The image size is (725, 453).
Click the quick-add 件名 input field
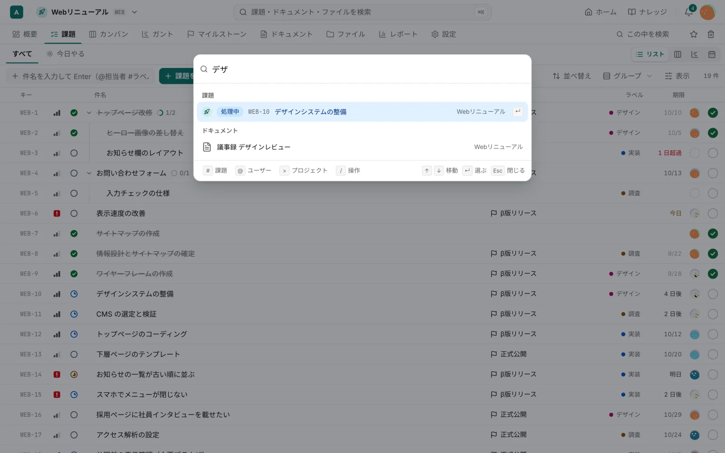(81, 76)
